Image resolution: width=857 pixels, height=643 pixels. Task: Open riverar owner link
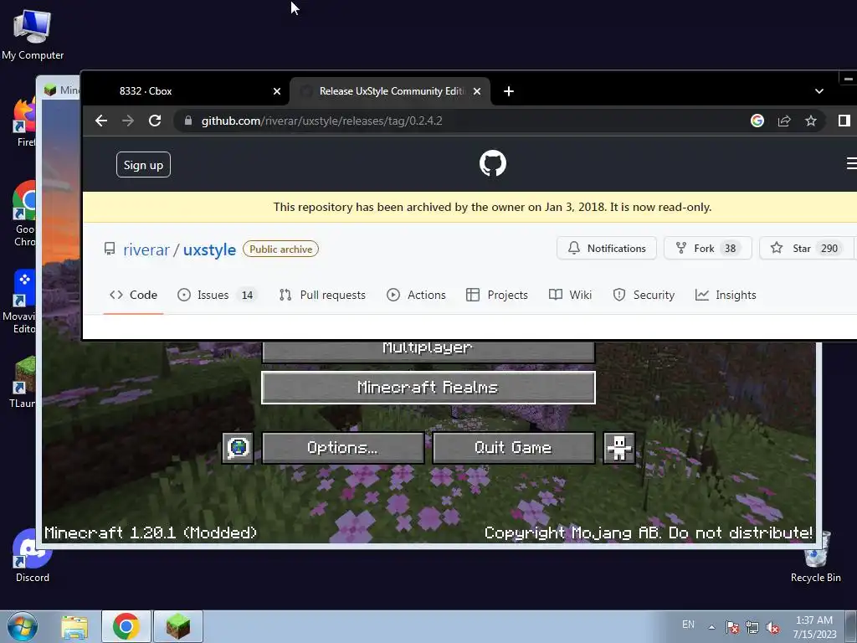tap(146, 249)
